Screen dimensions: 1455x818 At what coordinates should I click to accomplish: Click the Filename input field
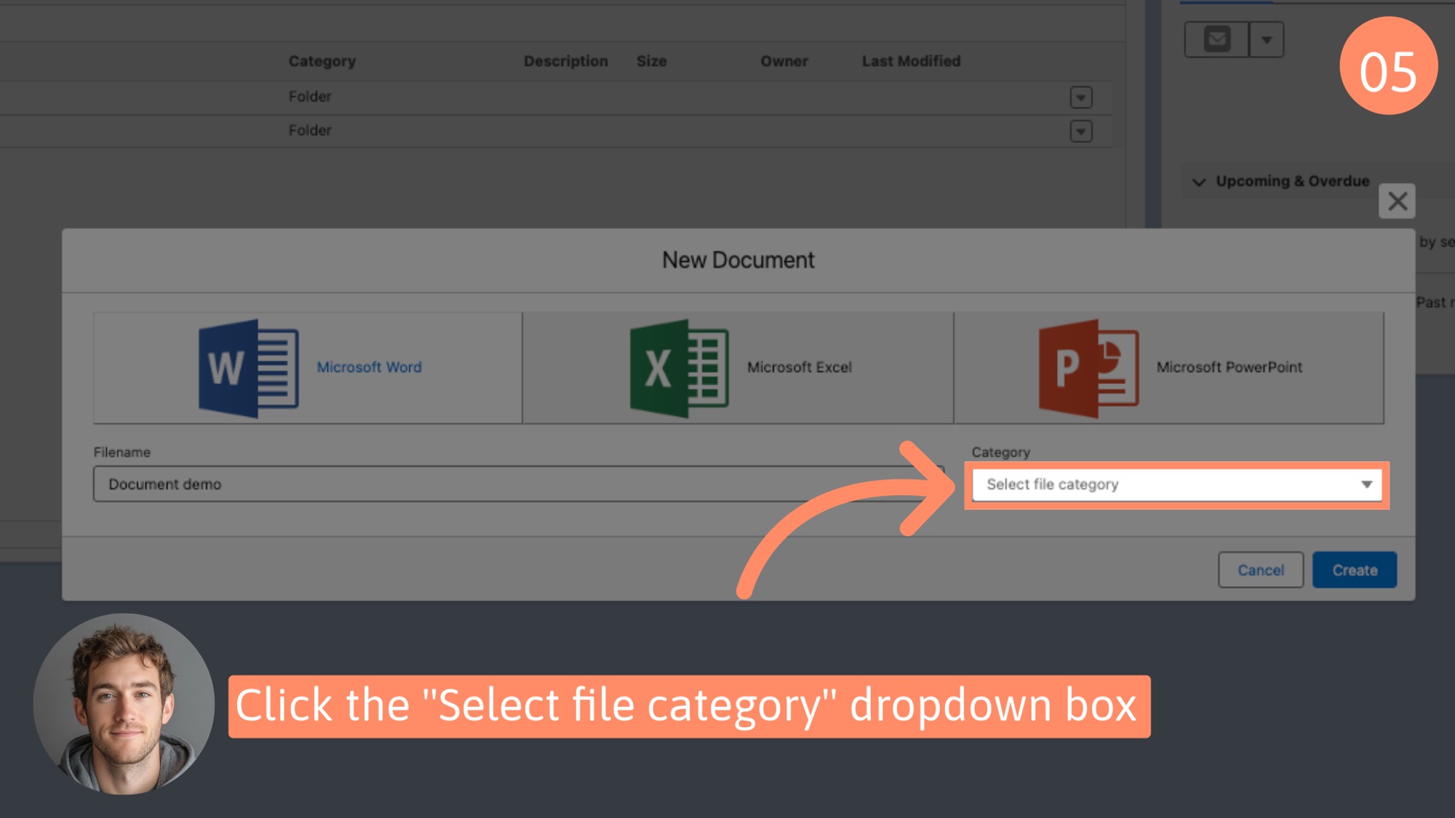pos(518,484)
